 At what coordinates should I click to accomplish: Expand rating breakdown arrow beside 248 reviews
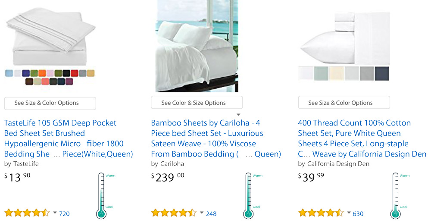[x=202, y=213]
